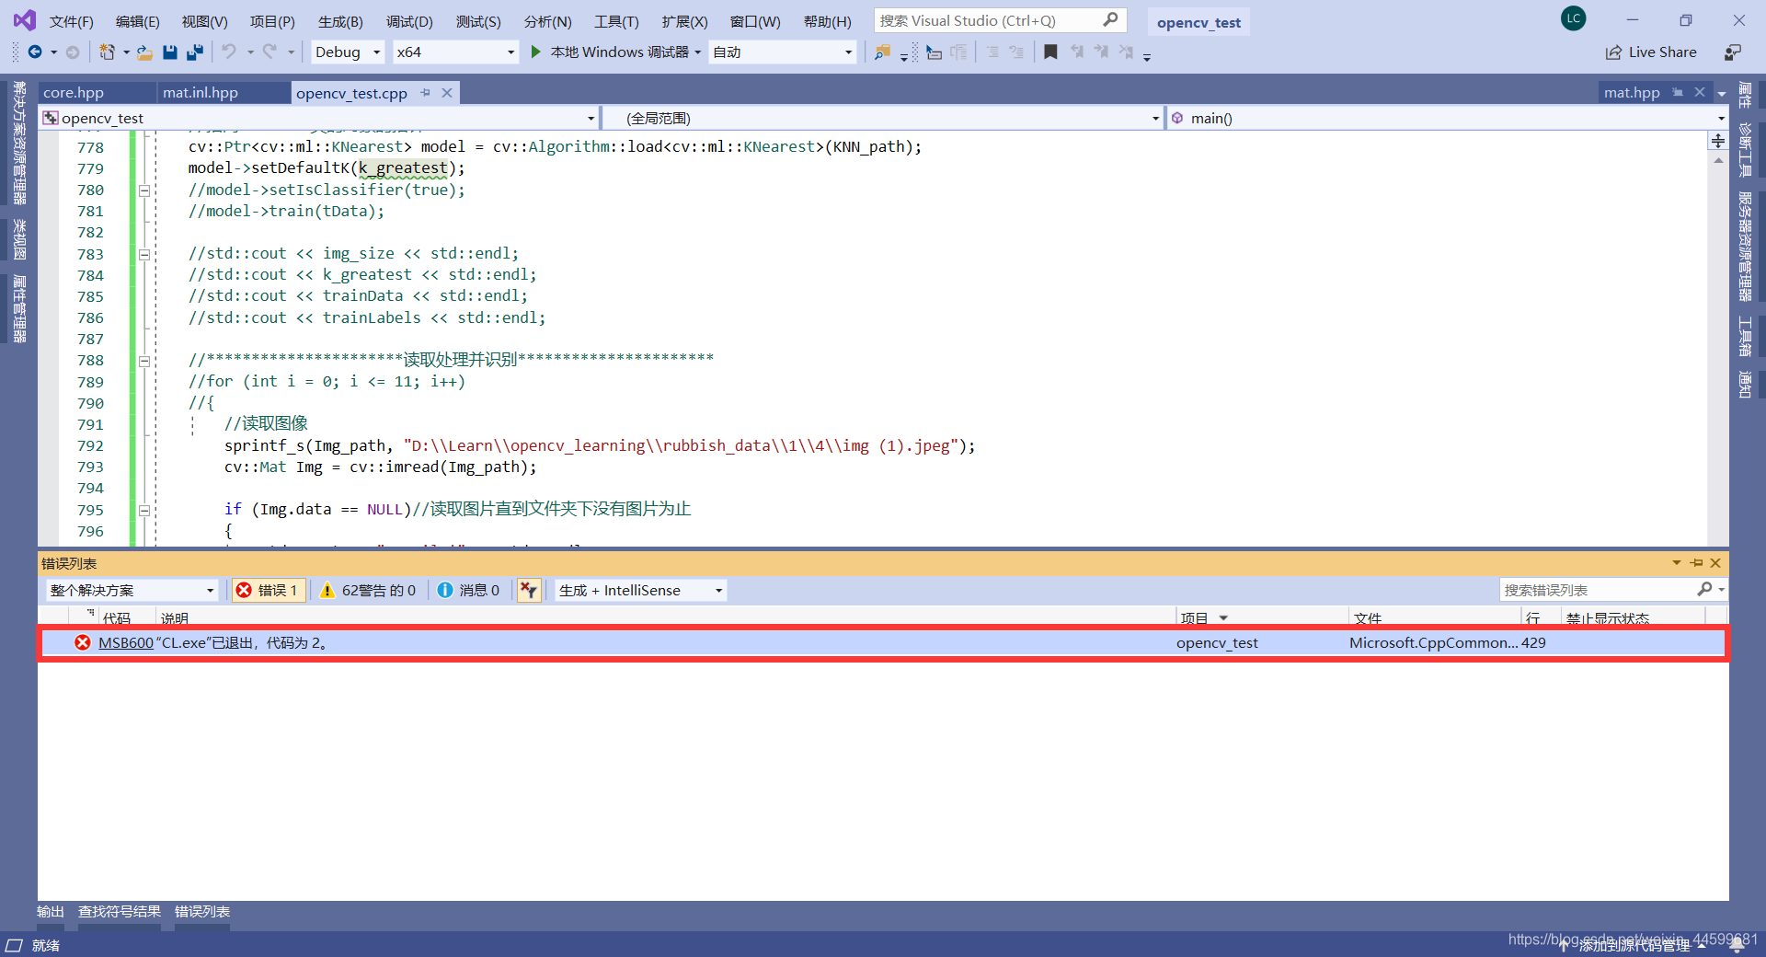Image resolution: width=1766 pixels, height=957 pixels.
Task: Toggle the 62警告 filter button
Action: click(x=368, y=590)
